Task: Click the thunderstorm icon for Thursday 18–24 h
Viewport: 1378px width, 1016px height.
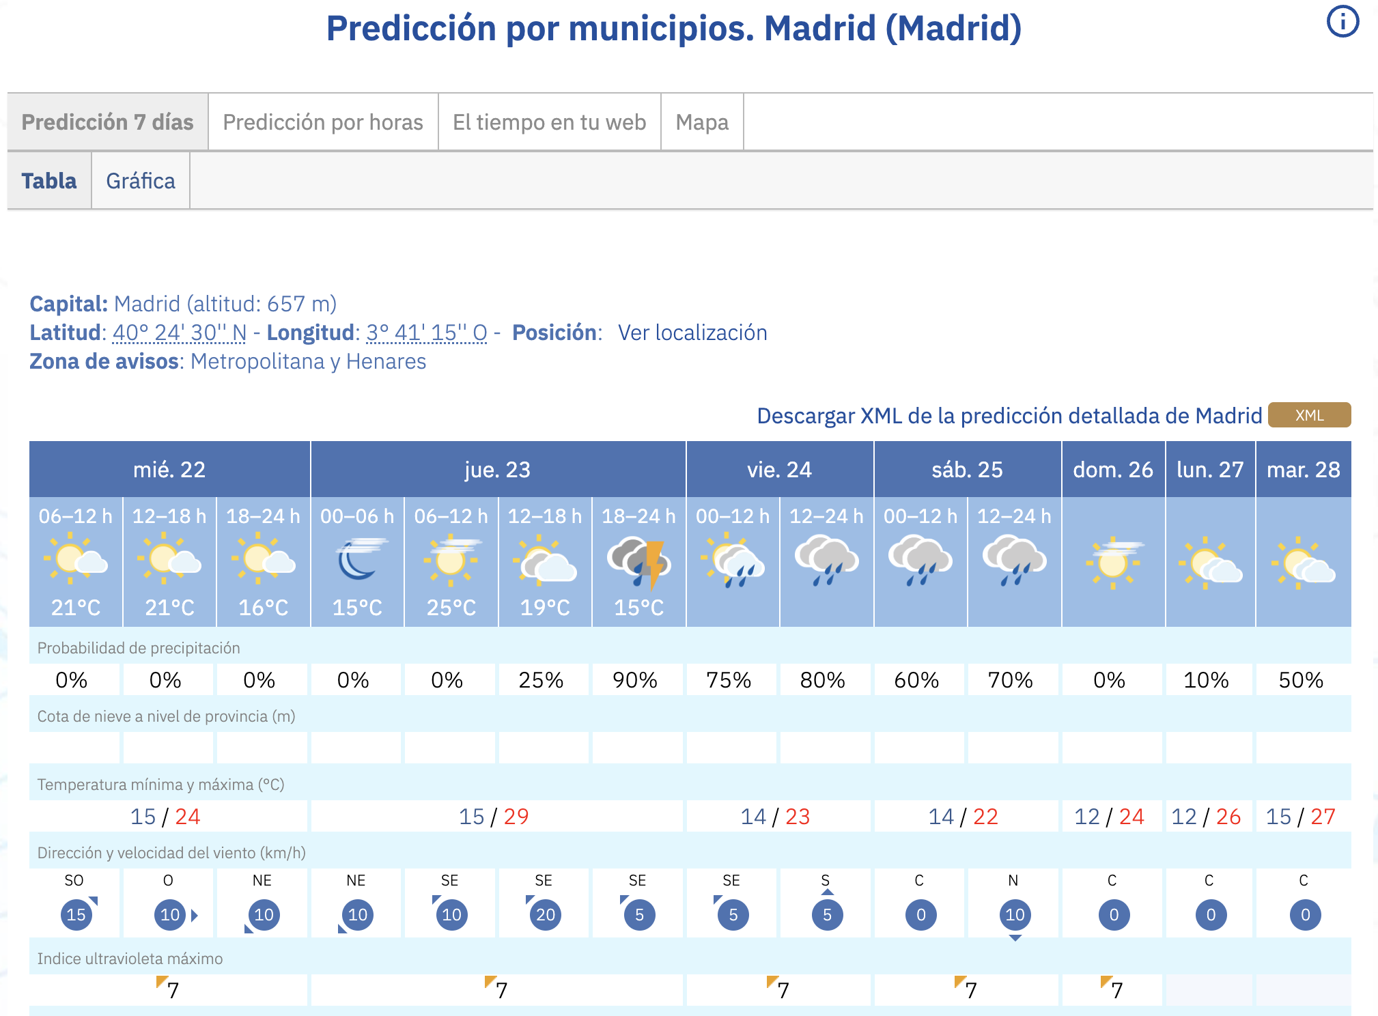Action: click(638, 561)
